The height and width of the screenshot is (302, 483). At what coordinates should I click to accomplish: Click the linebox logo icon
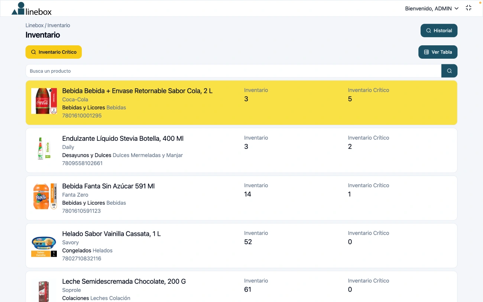pos(17,9)
